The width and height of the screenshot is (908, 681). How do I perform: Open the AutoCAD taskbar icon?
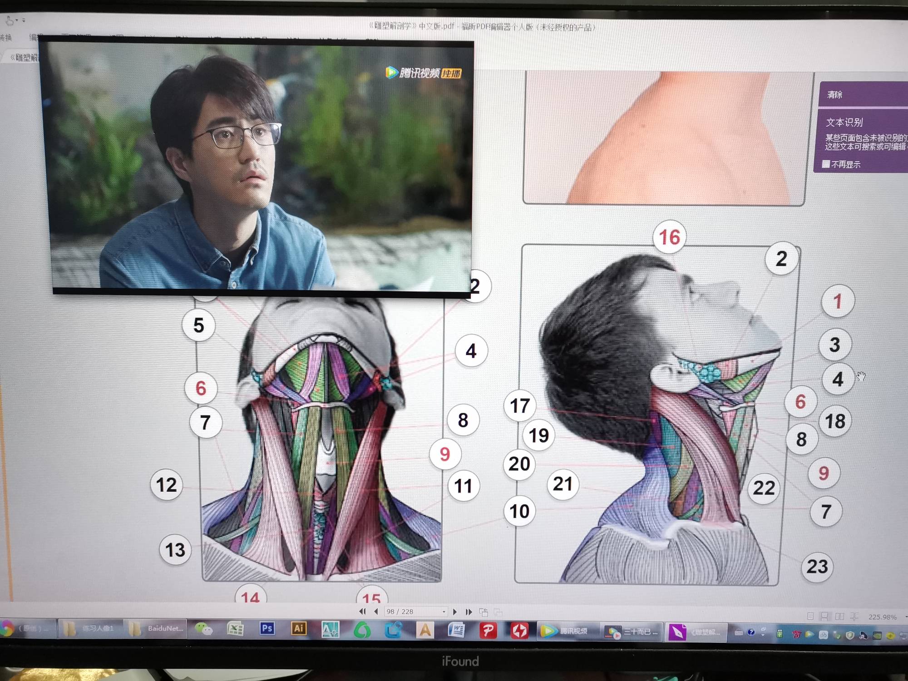click(x=330, y=629)
